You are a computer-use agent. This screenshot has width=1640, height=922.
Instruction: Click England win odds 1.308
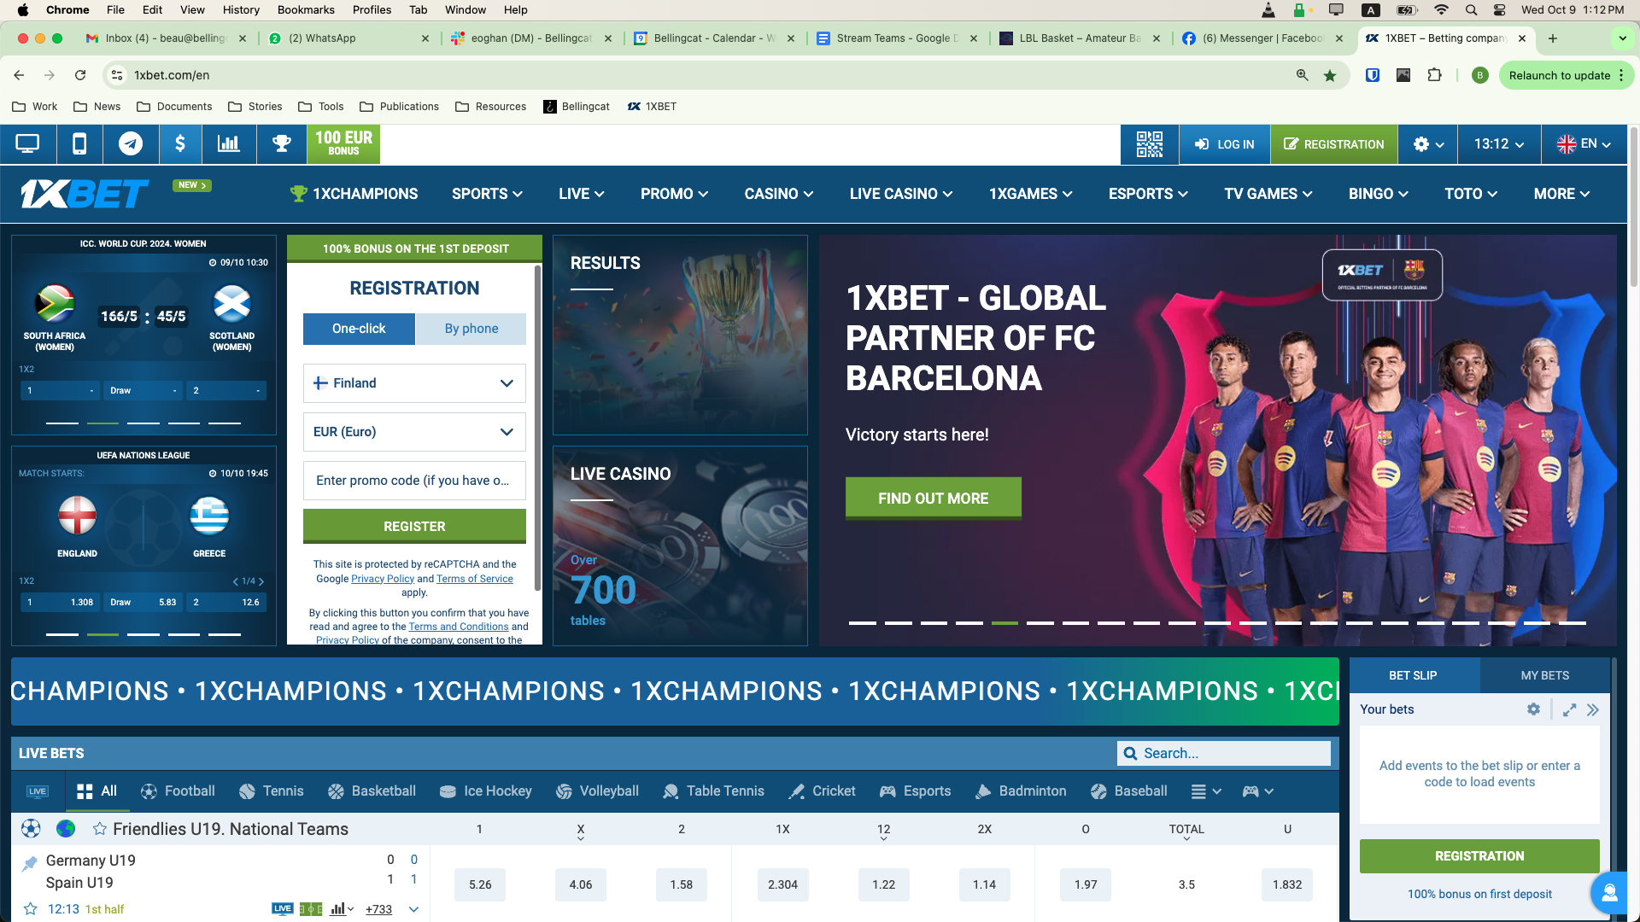tap(59, 602)
